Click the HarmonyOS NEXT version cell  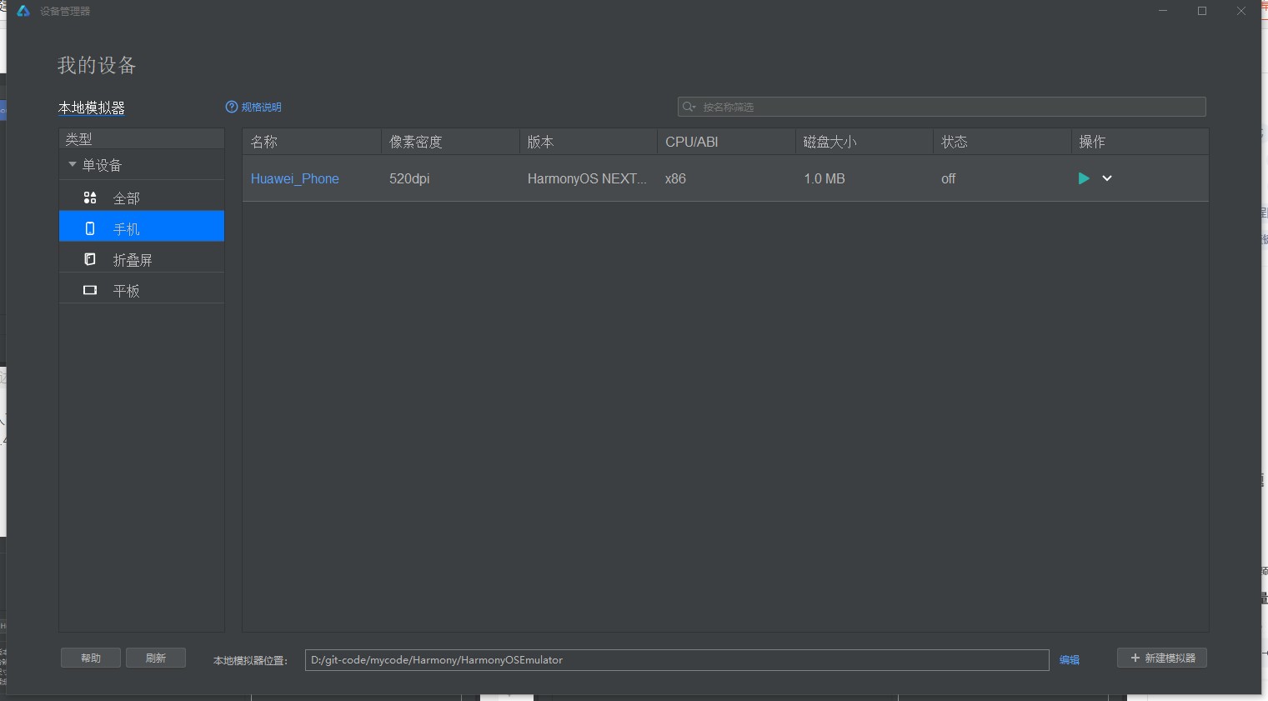click(587, 179)
